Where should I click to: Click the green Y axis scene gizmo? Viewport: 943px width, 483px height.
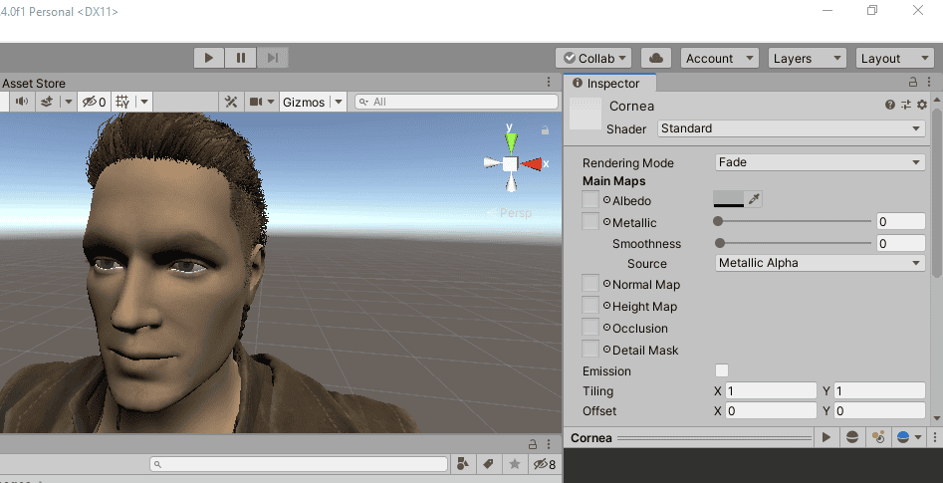click(511, 142)
